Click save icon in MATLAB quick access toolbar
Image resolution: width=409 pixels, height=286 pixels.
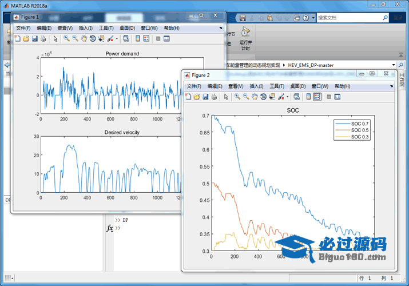pyautogui.click(x=243, y=18)
